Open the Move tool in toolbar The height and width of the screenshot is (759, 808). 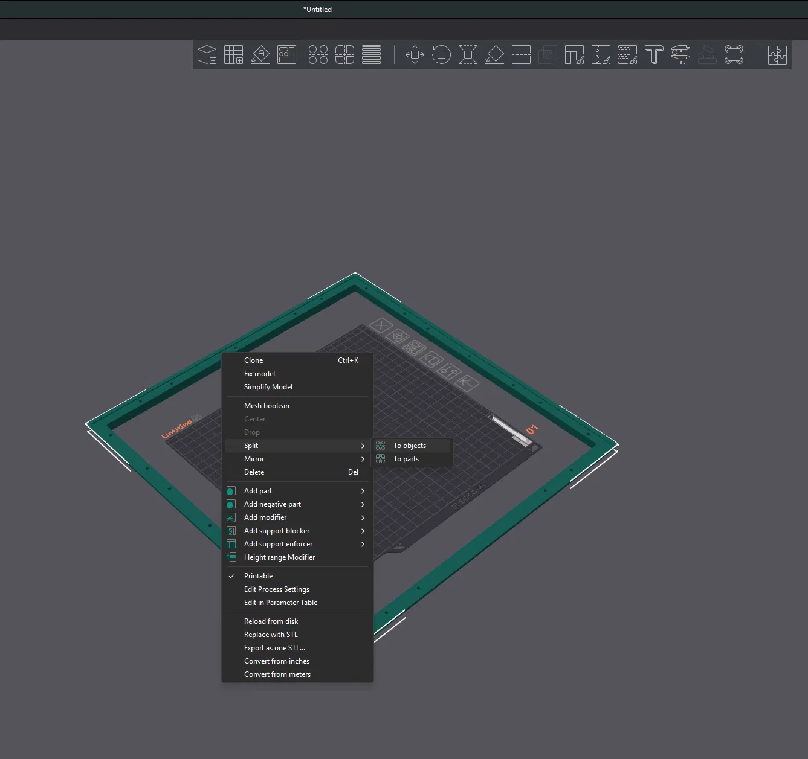click(415, 55)
